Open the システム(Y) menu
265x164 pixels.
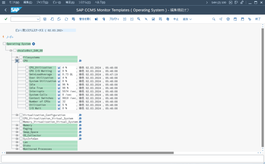85,3
